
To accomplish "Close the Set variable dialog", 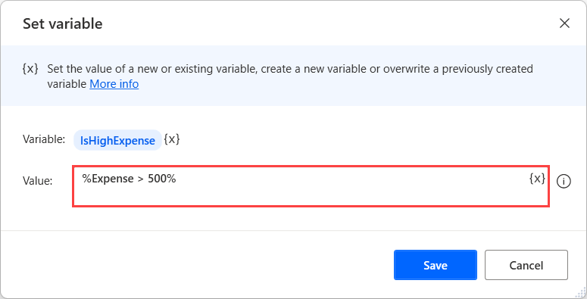I will coord(564,23).
